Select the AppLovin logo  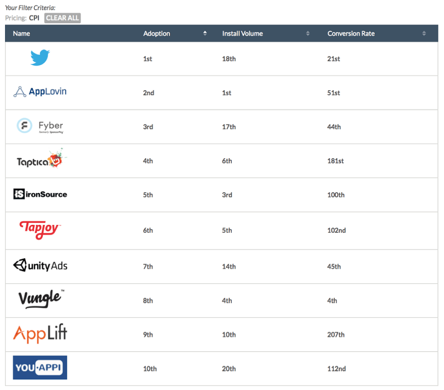coord(40,91)
